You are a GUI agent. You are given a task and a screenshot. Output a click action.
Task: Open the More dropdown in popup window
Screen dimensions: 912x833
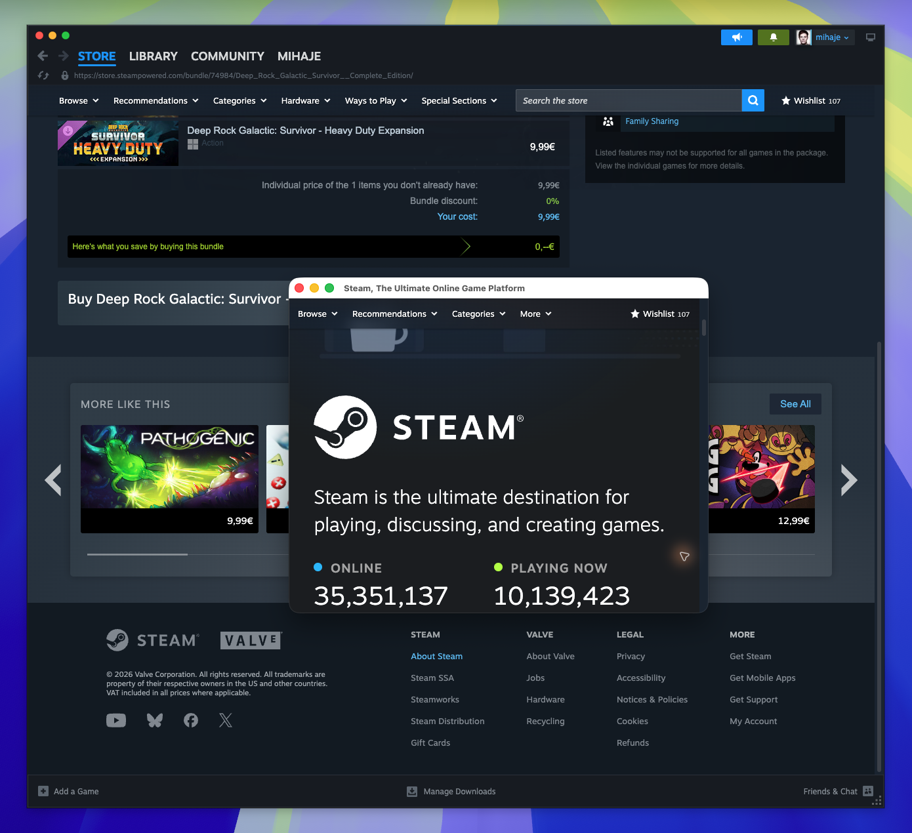tap(536, 314)
